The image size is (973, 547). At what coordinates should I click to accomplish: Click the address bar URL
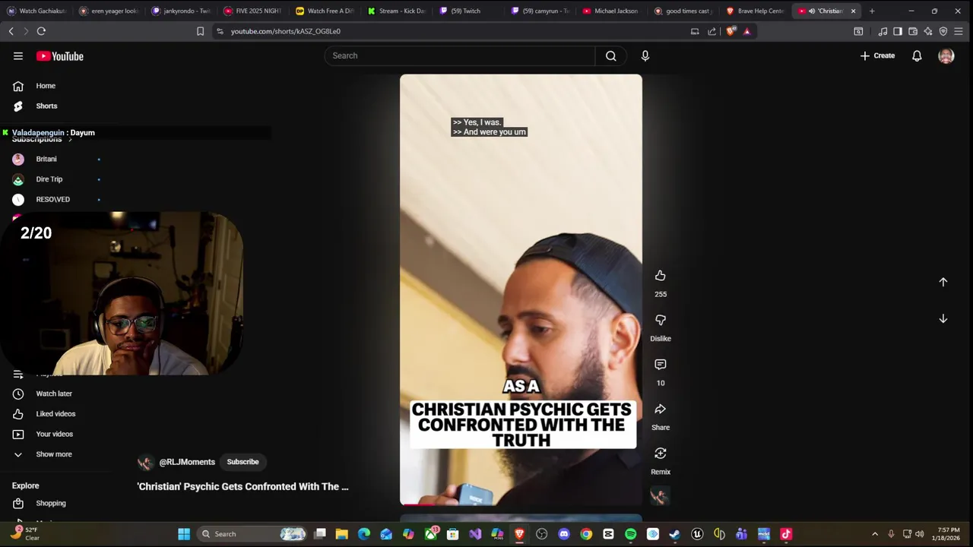pyautogui.click(x=285, y=31)
